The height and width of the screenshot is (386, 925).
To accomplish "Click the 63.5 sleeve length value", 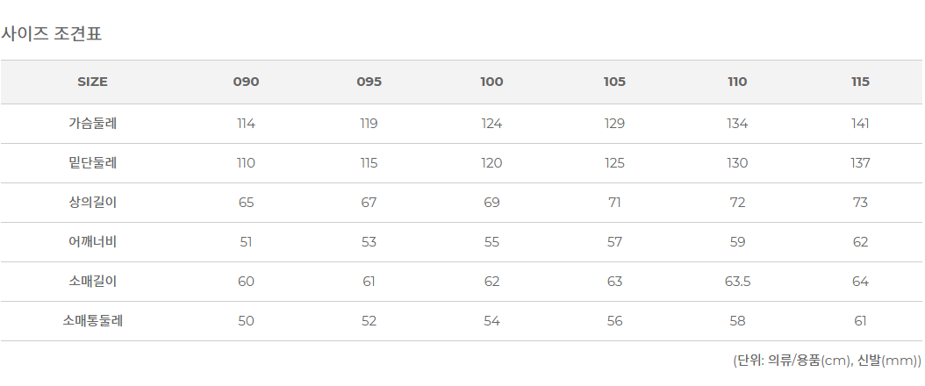I will 737,282.
